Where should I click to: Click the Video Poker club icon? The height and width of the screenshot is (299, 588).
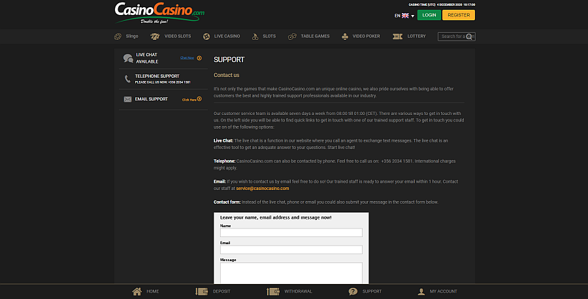pyautogui.click(x=345, y=37)
